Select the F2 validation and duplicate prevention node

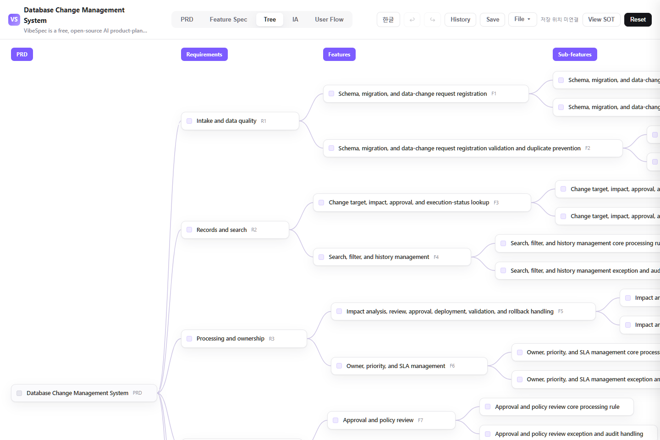point(473,148)
